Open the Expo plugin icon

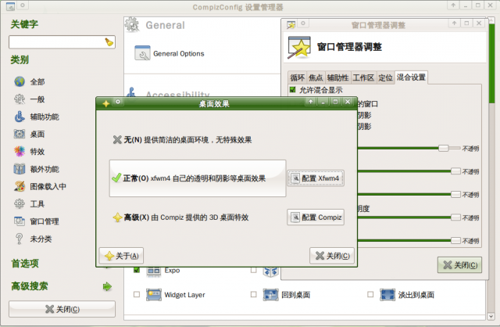pos(154,271)
